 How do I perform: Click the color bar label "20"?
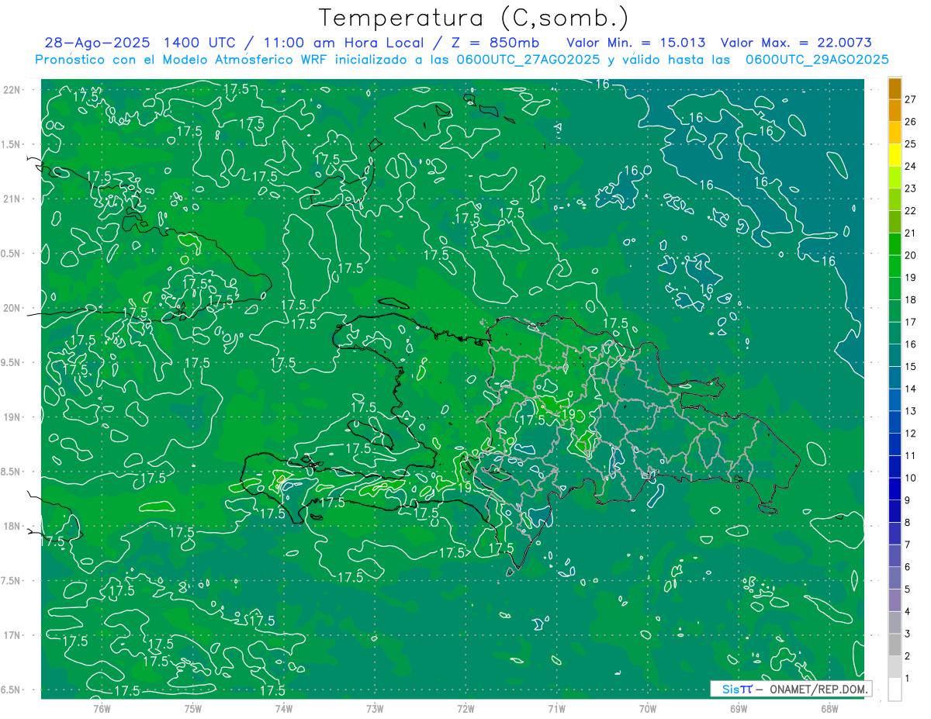pyautogui.click(x=911, y=255)
